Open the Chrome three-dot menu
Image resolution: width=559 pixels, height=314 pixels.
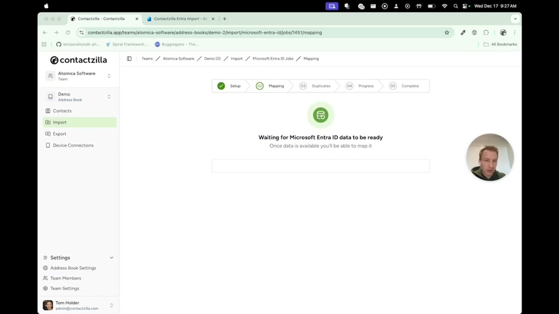pos(515,32)
